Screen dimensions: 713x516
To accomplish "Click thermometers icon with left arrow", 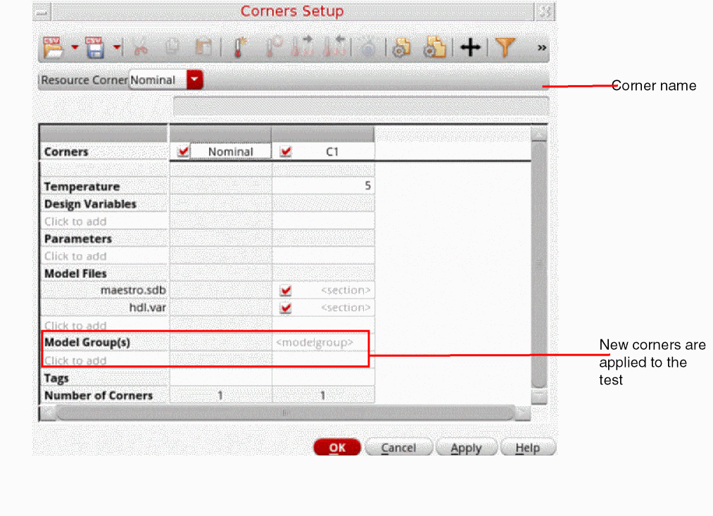I will (335, 46).
